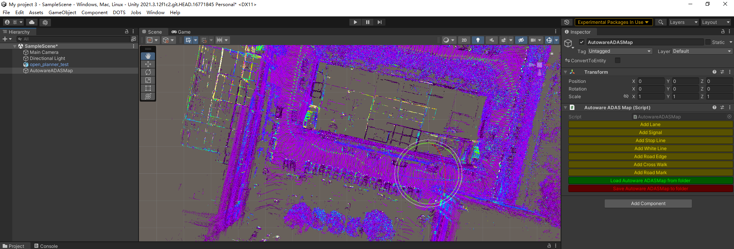Toggle 2D view mode
This screenshot has width=734, height=249.
[x=464, y=40]
